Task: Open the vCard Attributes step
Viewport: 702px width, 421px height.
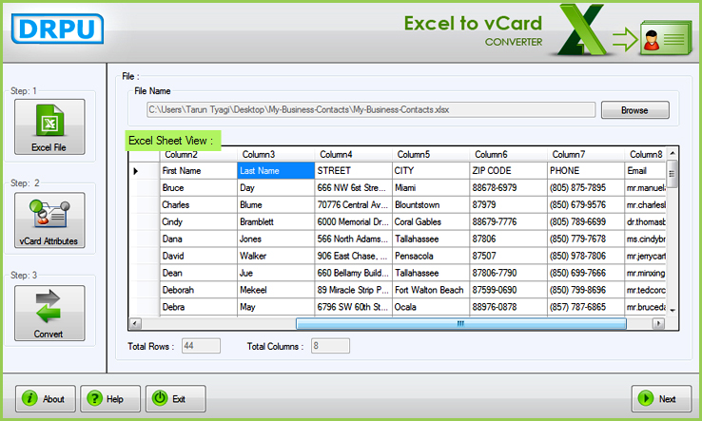Action: coord(49,220)
